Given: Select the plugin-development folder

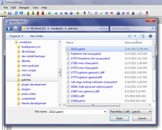Looking at the screenshot, I should pos(34,85).
